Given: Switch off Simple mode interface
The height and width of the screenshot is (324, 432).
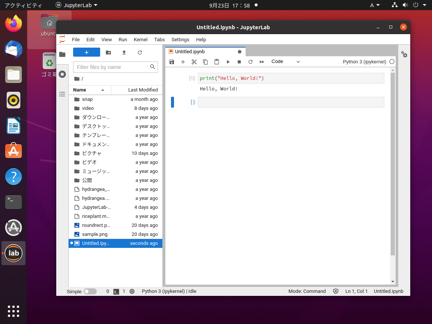Looking at the screenshot, I should point(89,291).
